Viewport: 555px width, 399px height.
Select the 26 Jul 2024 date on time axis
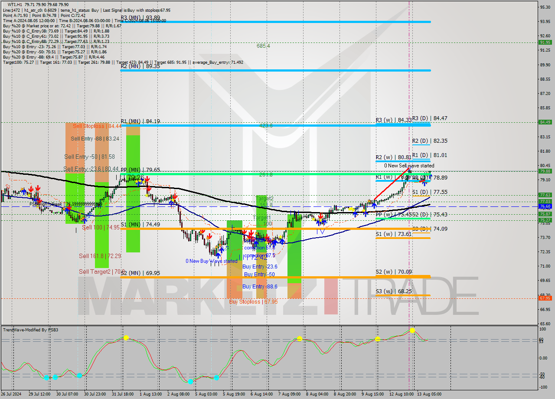point(11,394)
